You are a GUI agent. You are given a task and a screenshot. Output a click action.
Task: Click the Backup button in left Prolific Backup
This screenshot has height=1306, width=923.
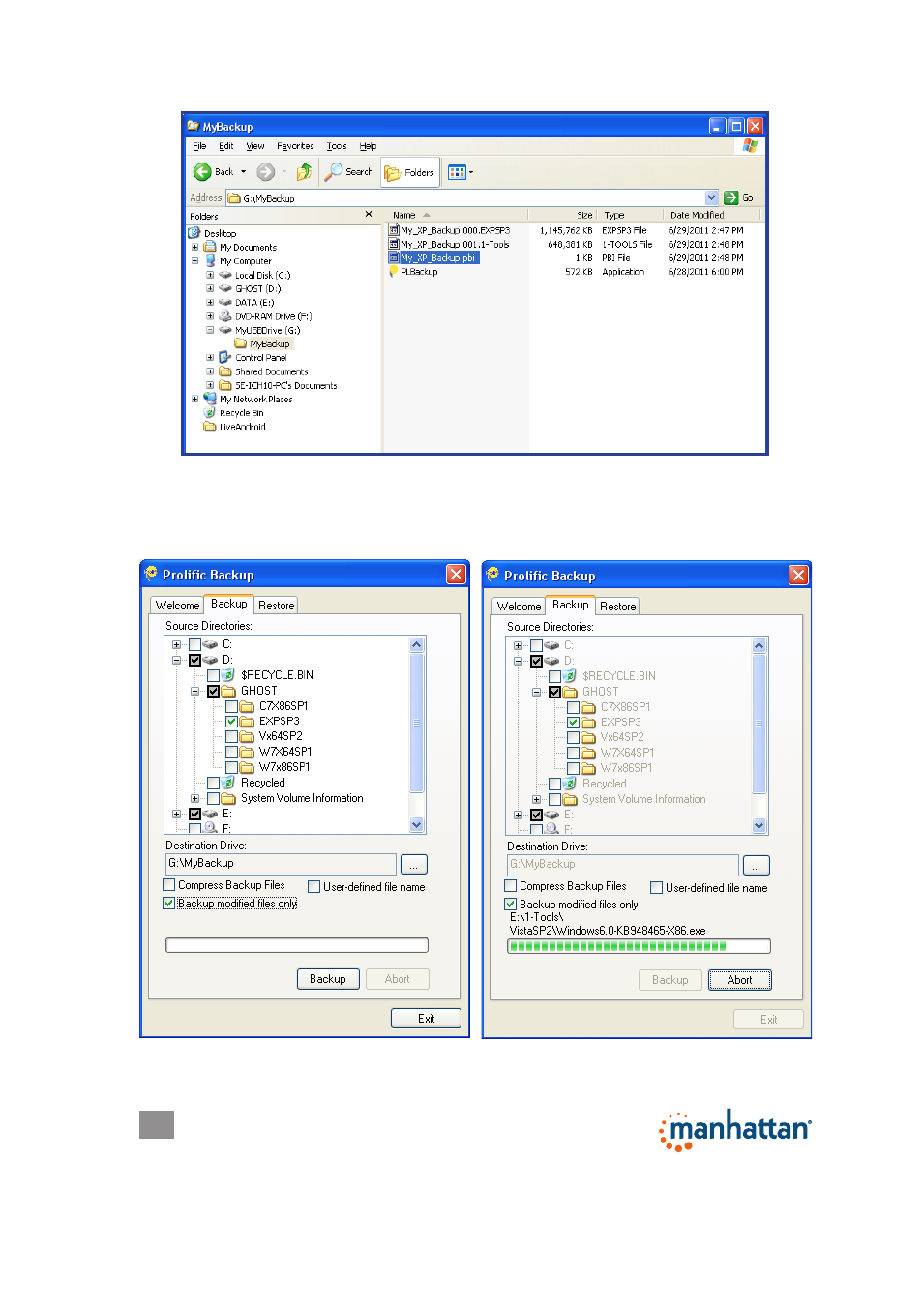pos(328,979)
